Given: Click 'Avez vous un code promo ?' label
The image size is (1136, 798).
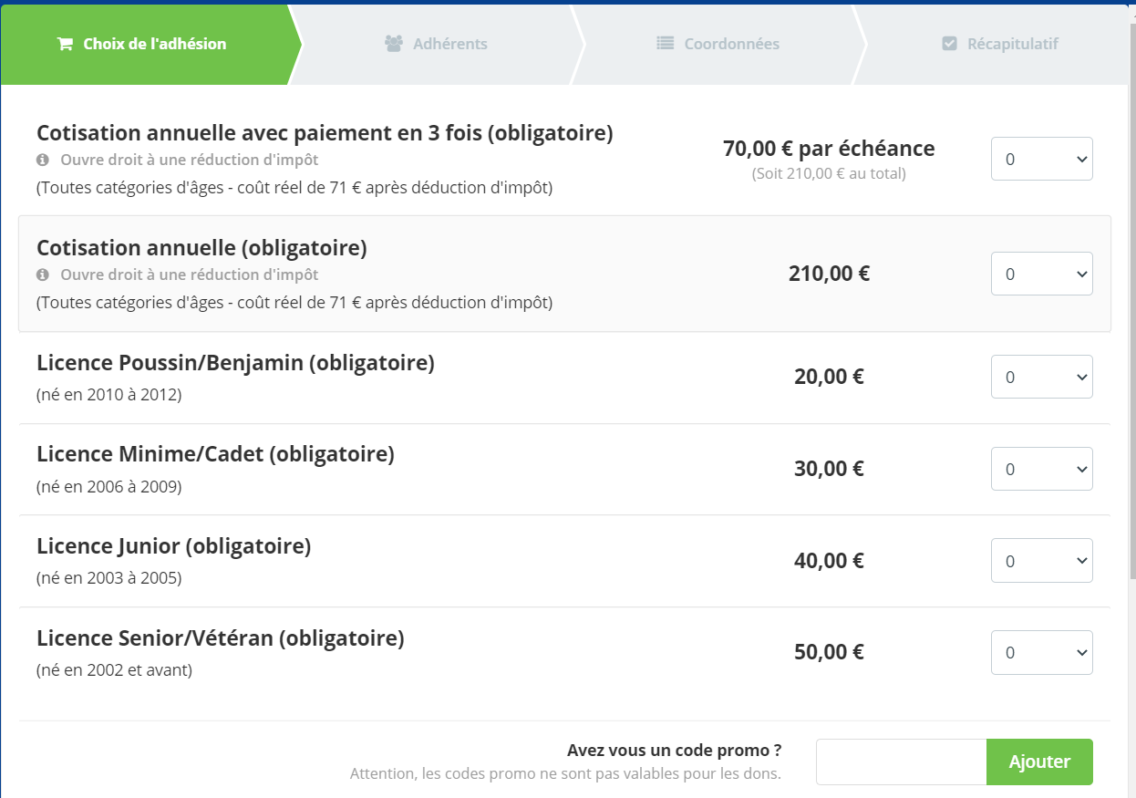Looking at the screenshot, I should (674, 751).
